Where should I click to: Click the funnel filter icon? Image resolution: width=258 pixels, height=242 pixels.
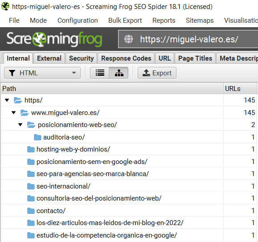click(x=12, y=73)
